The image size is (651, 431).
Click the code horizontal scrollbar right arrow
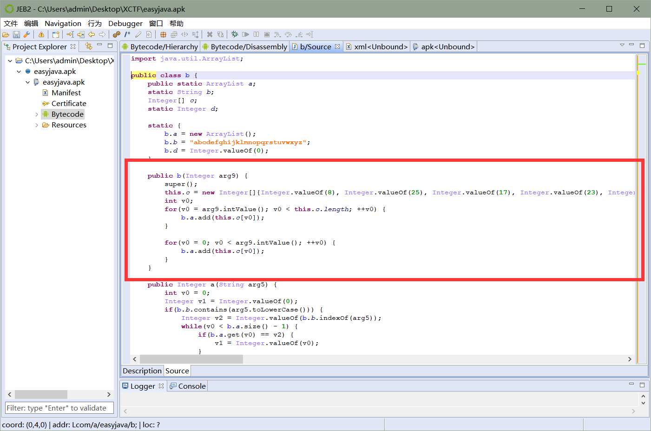[630, 359]
